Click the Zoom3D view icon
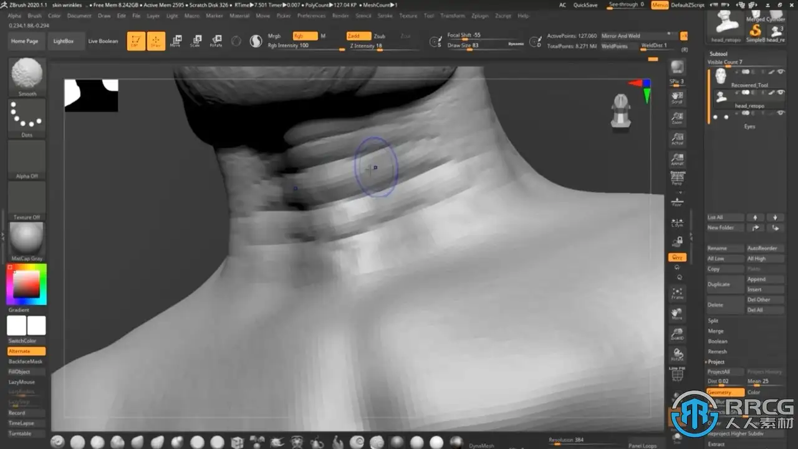 coord(677,334)
